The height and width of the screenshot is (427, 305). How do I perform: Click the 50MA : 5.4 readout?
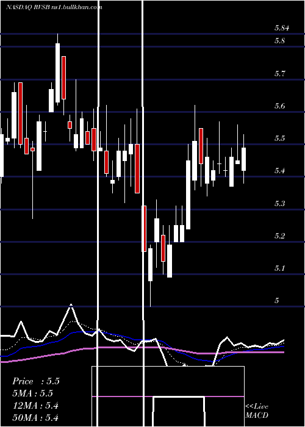35,417
